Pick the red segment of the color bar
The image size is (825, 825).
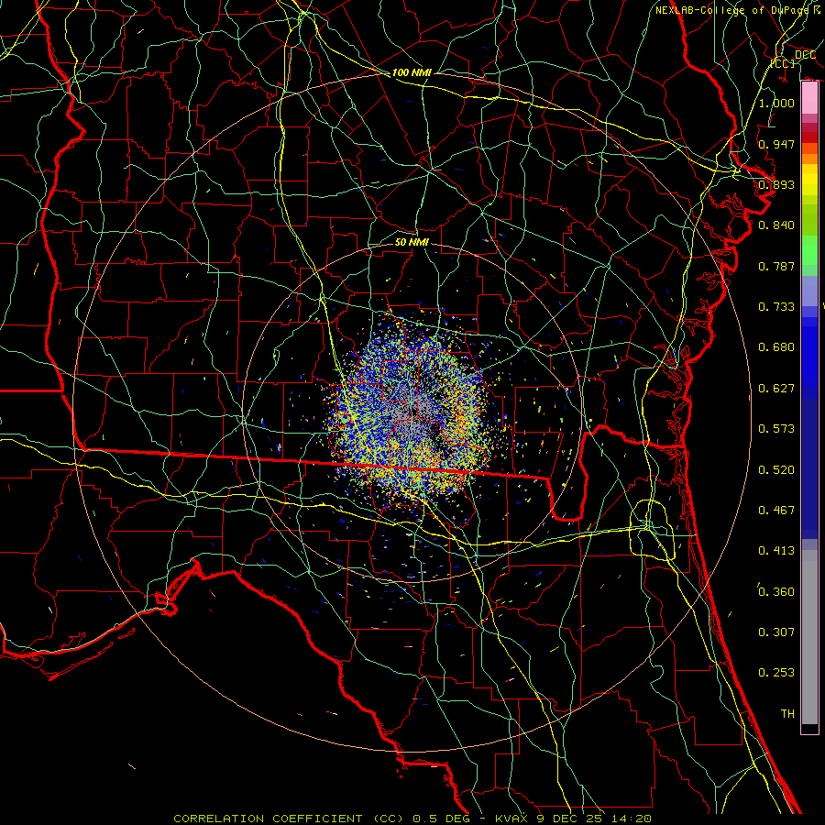coord(809,137)
